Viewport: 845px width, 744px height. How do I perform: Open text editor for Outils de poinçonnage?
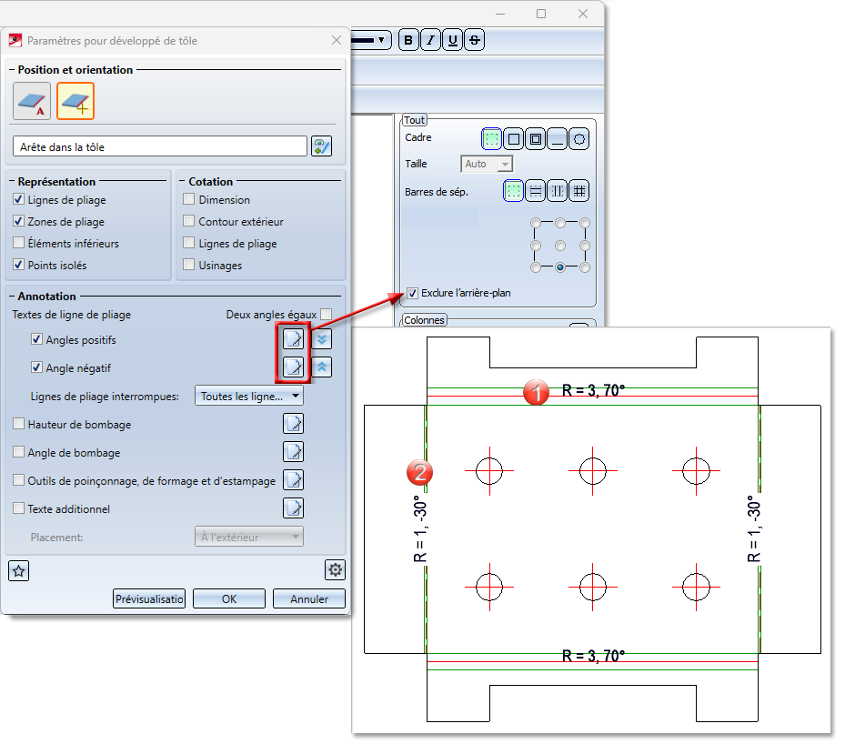(x=293, y=479)
